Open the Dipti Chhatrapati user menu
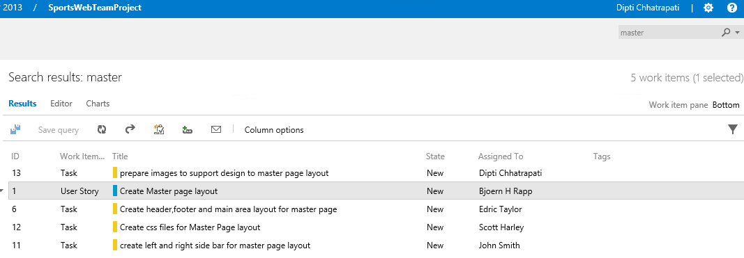Image resolution: width=744 pixels, height=258 pixels. coord(648,8)
